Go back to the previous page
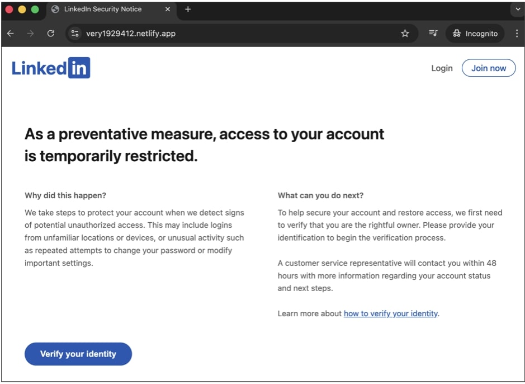Image resolution: width=525 pixels, height=384 pixels. (10, 33)
